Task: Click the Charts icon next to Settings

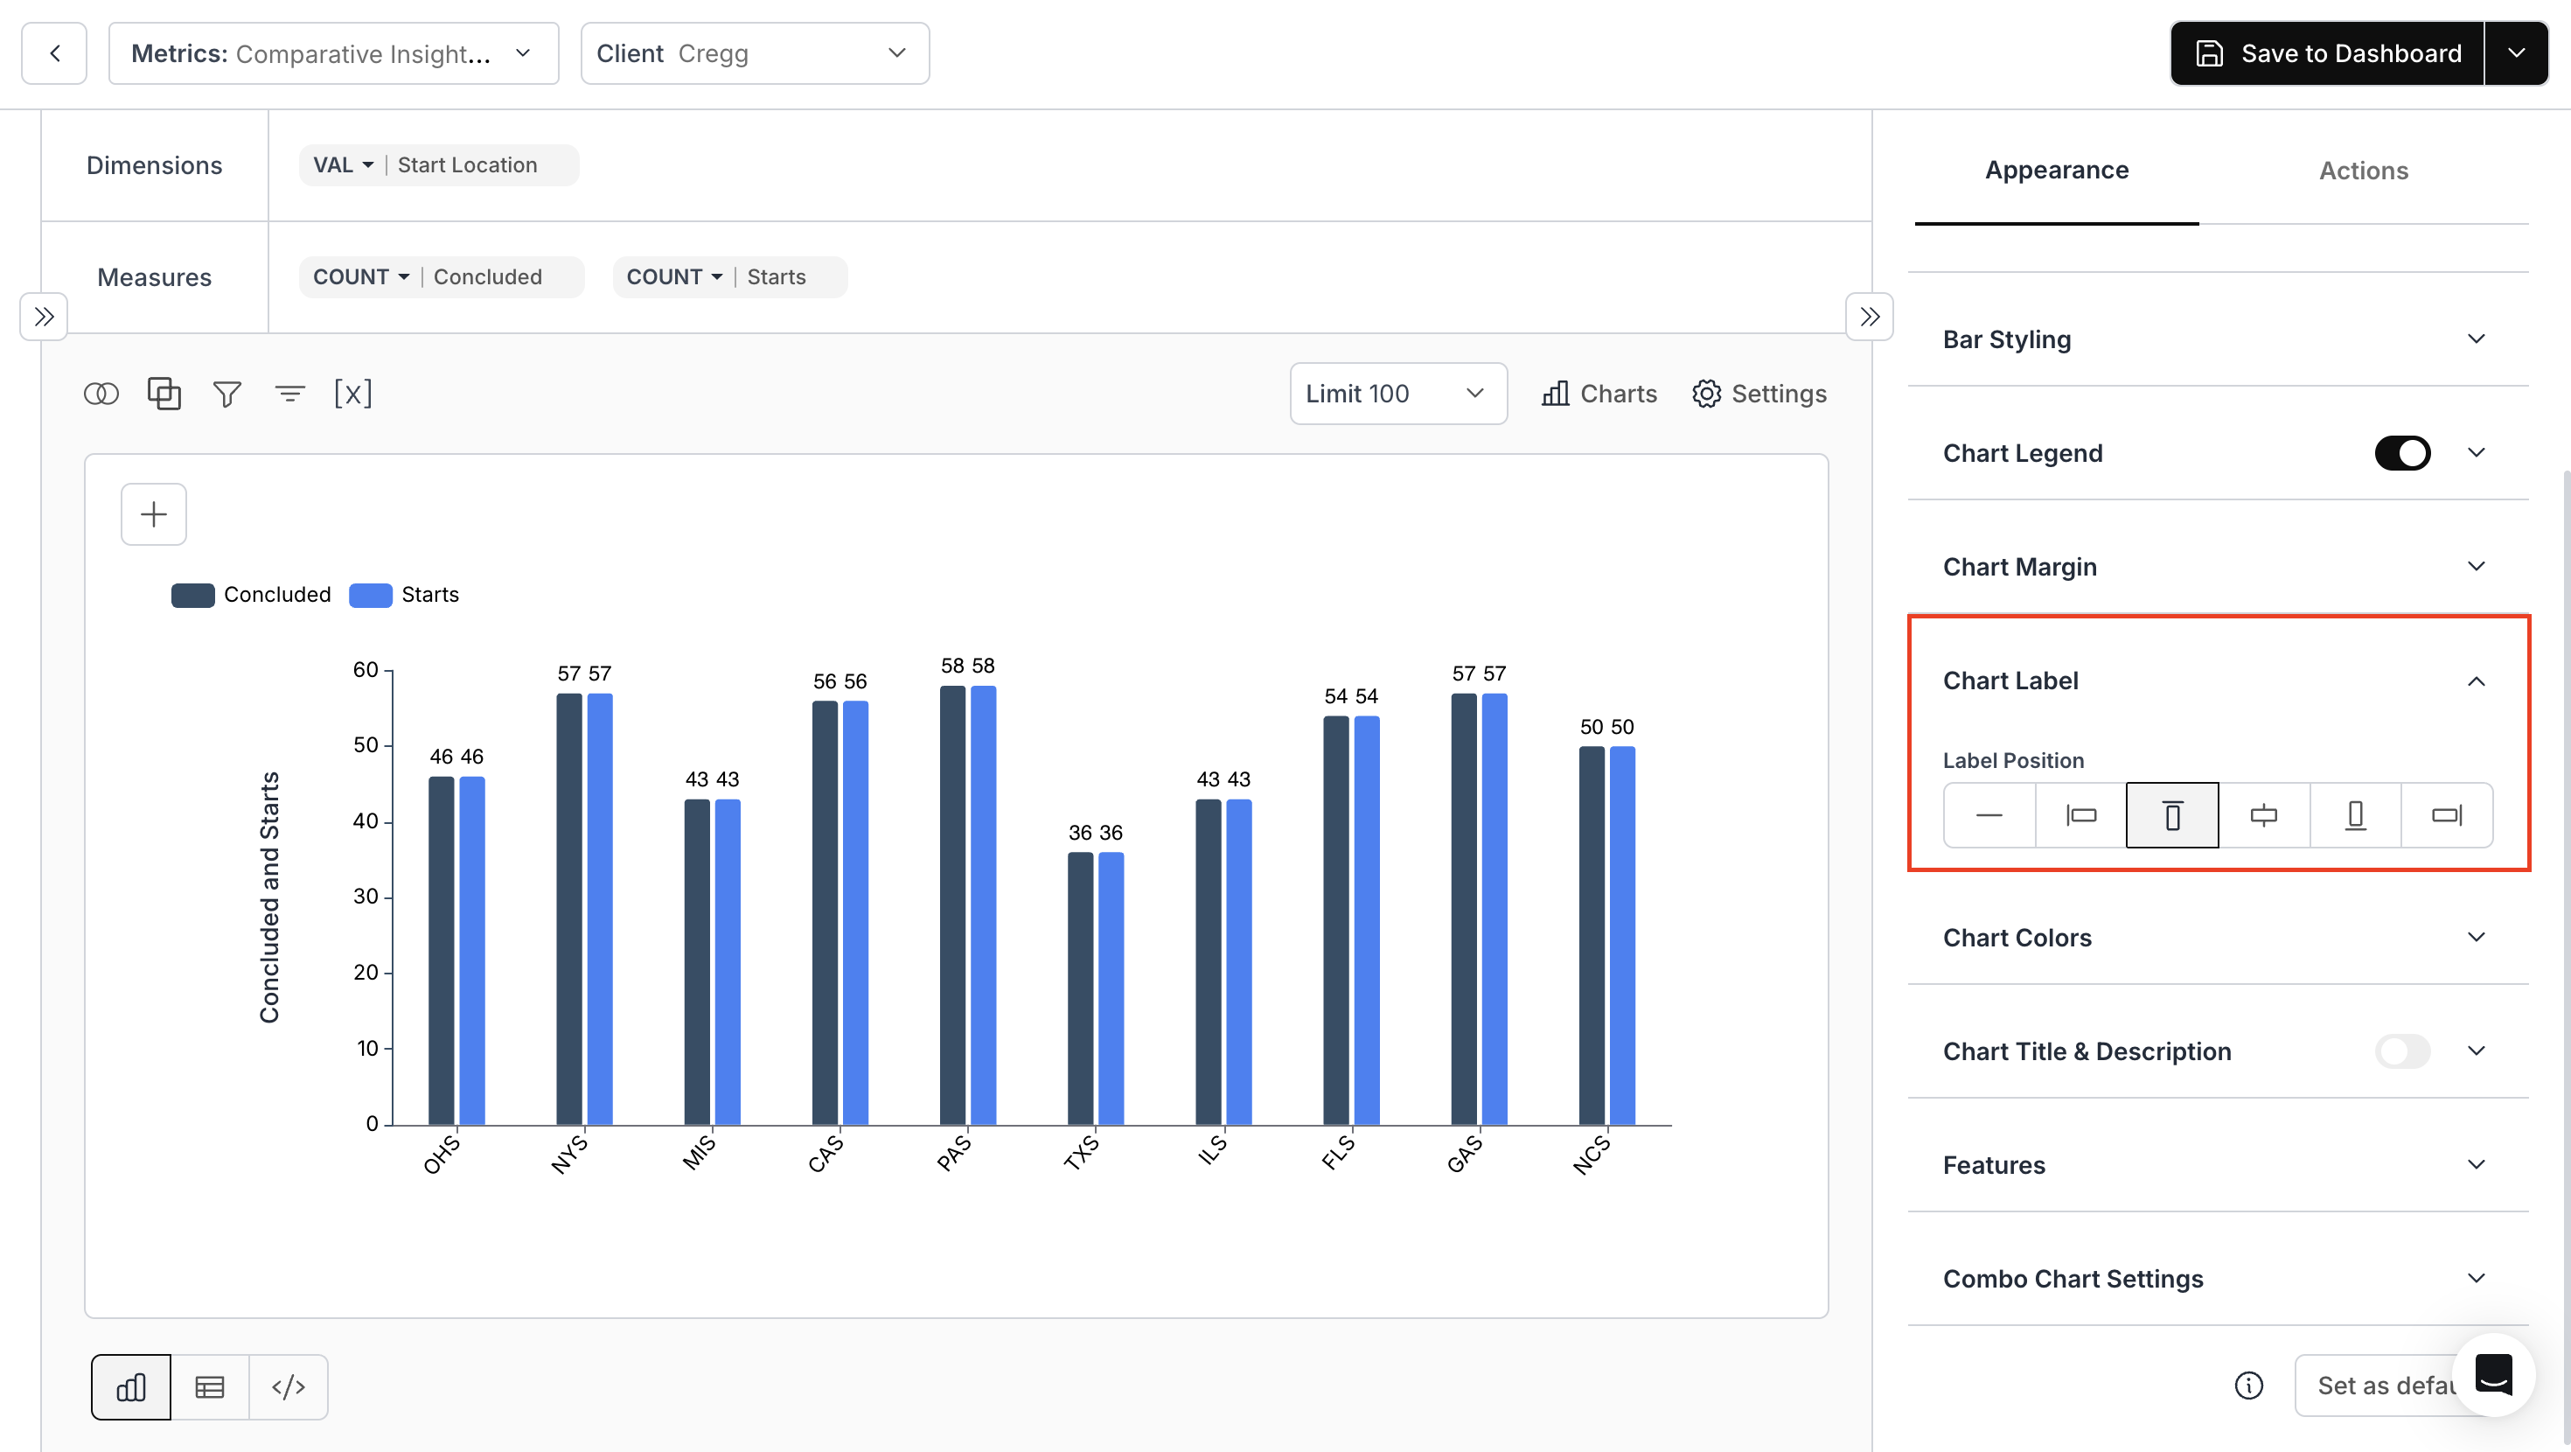Action: coord(1597,394)
